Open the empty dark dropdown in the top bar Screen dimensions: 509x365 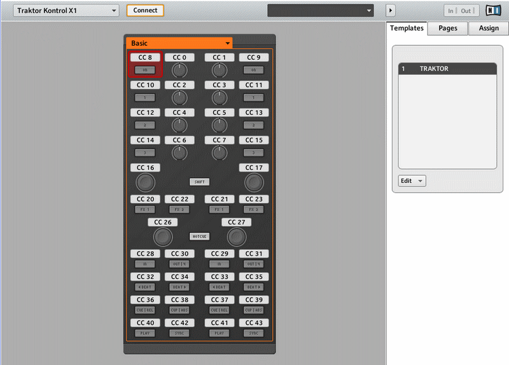tap(320, 11)
